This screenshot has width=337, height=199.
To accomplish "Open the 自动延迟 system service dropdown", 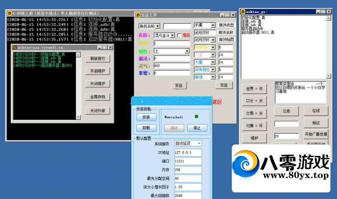I will click(x=199, y=143).
